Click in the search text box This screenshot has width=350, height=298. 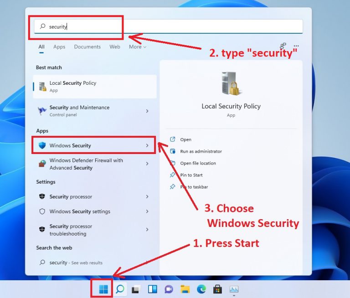[x=173, y=26]
